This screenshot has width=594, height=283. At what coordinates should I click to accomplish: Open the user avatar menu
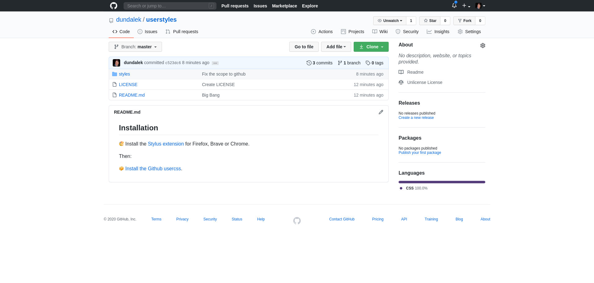pyautogui.click(x=480, y=6)
